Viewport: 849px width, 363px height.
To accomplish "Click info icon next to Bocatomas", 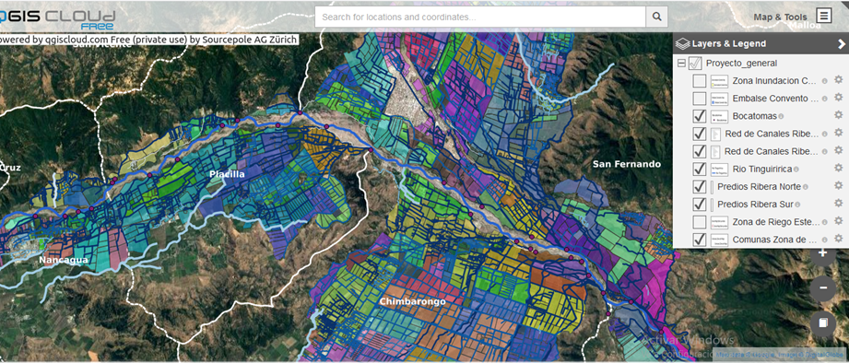I will tap(782, 116).
